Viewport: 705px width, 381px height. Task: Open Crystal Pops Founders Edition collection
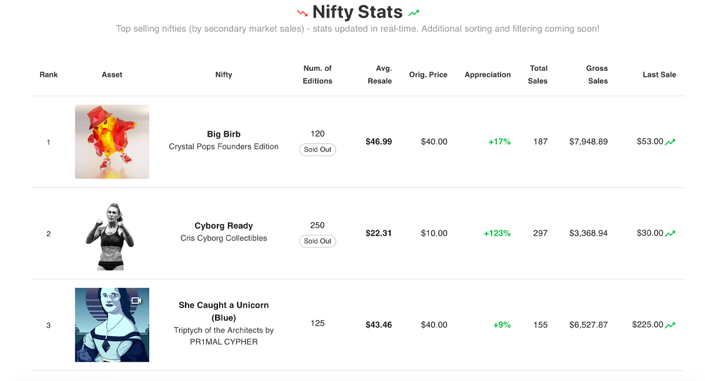coord(224,147)
